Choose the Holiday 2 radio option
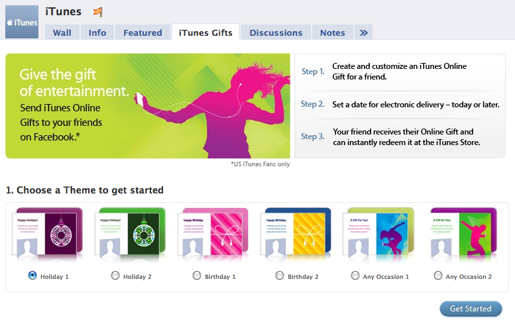This screenshot has width=515, height=322. (115, 276)
